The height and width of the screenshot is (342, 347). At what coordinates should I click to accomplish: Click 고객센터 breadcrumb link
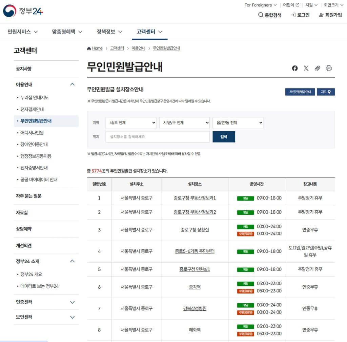coord(117,48)
